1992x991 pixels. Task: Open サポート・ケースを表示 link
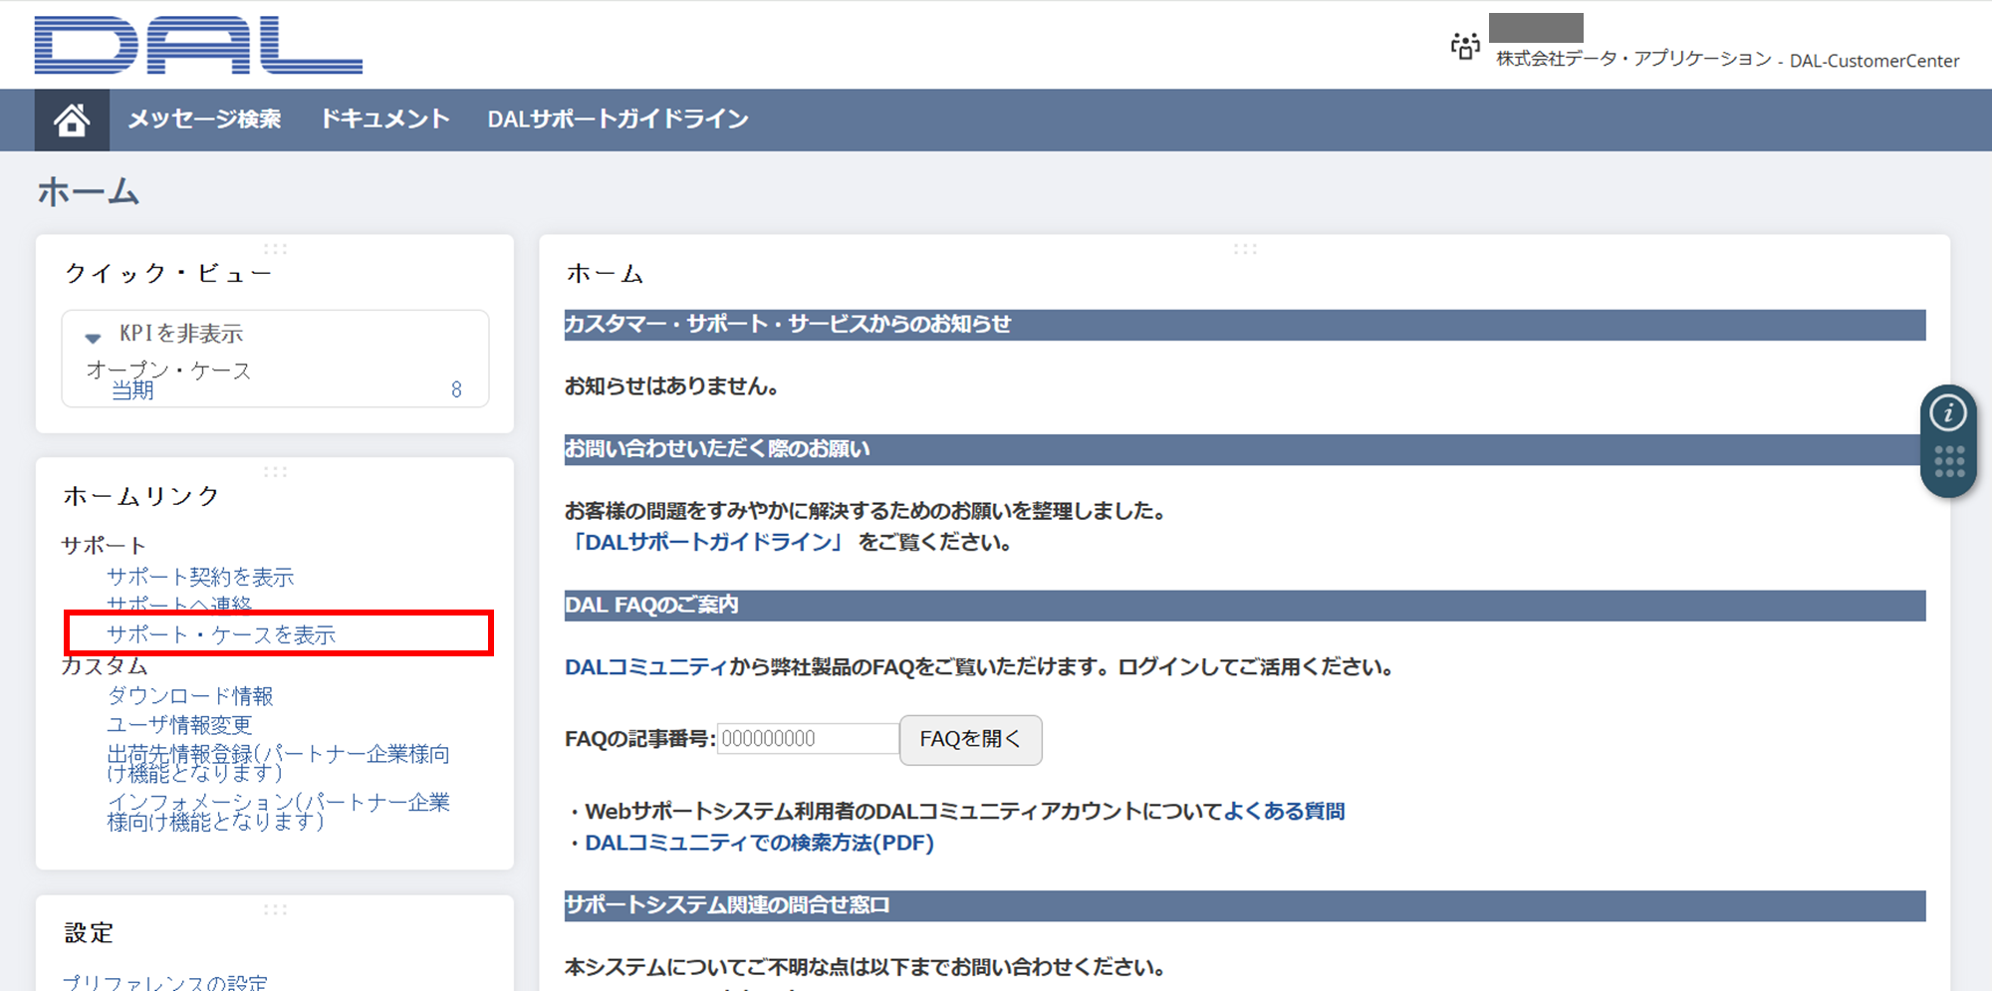pyautogui.click(x=221, y=634)
